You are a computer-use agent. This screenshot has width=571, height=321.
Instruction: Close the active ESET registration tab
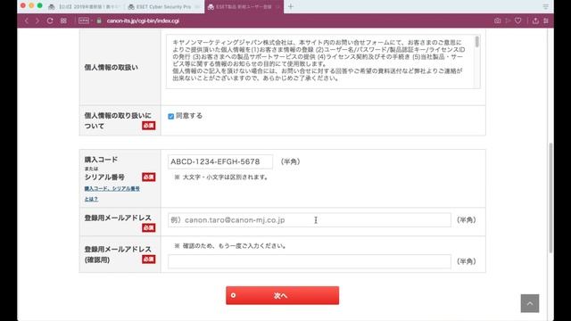click(277, 6)
